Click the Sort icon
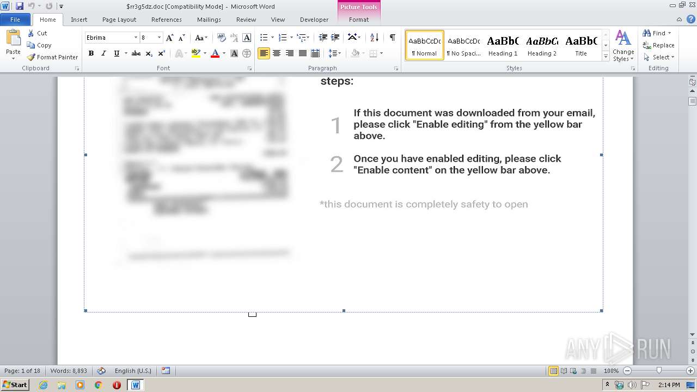 pyautogui.click(x=374, y=38)
